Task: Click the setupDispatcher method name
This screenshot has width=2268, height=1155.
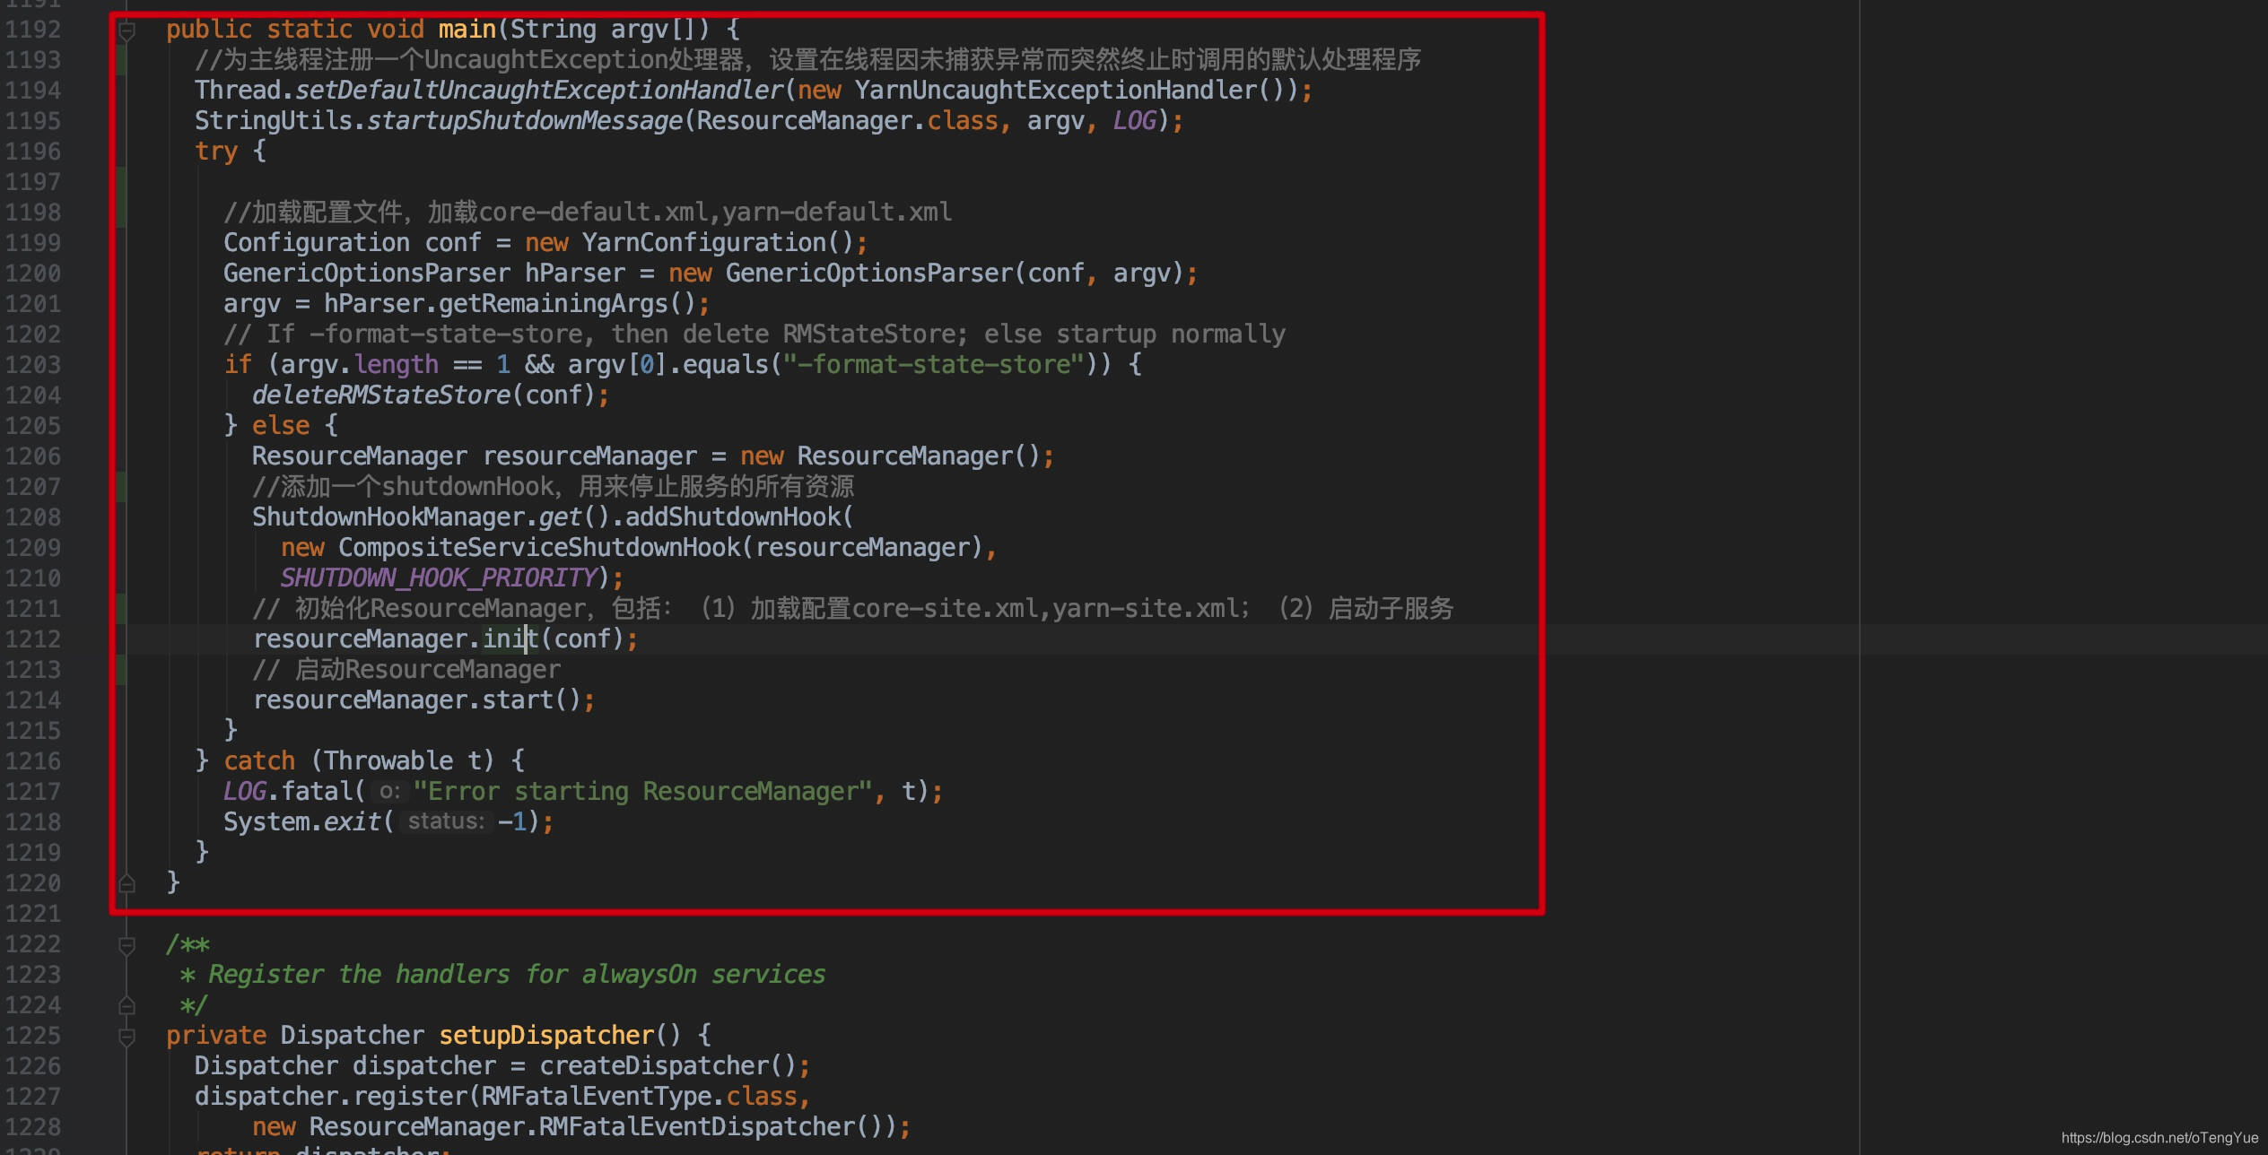Action: tap(546, 1036)
